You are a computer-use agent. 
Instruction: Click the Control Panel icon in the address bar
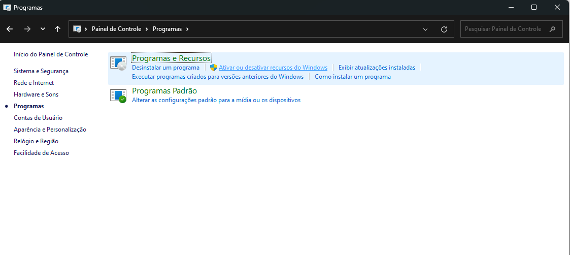pyautogui.click(x=77, y=29)
